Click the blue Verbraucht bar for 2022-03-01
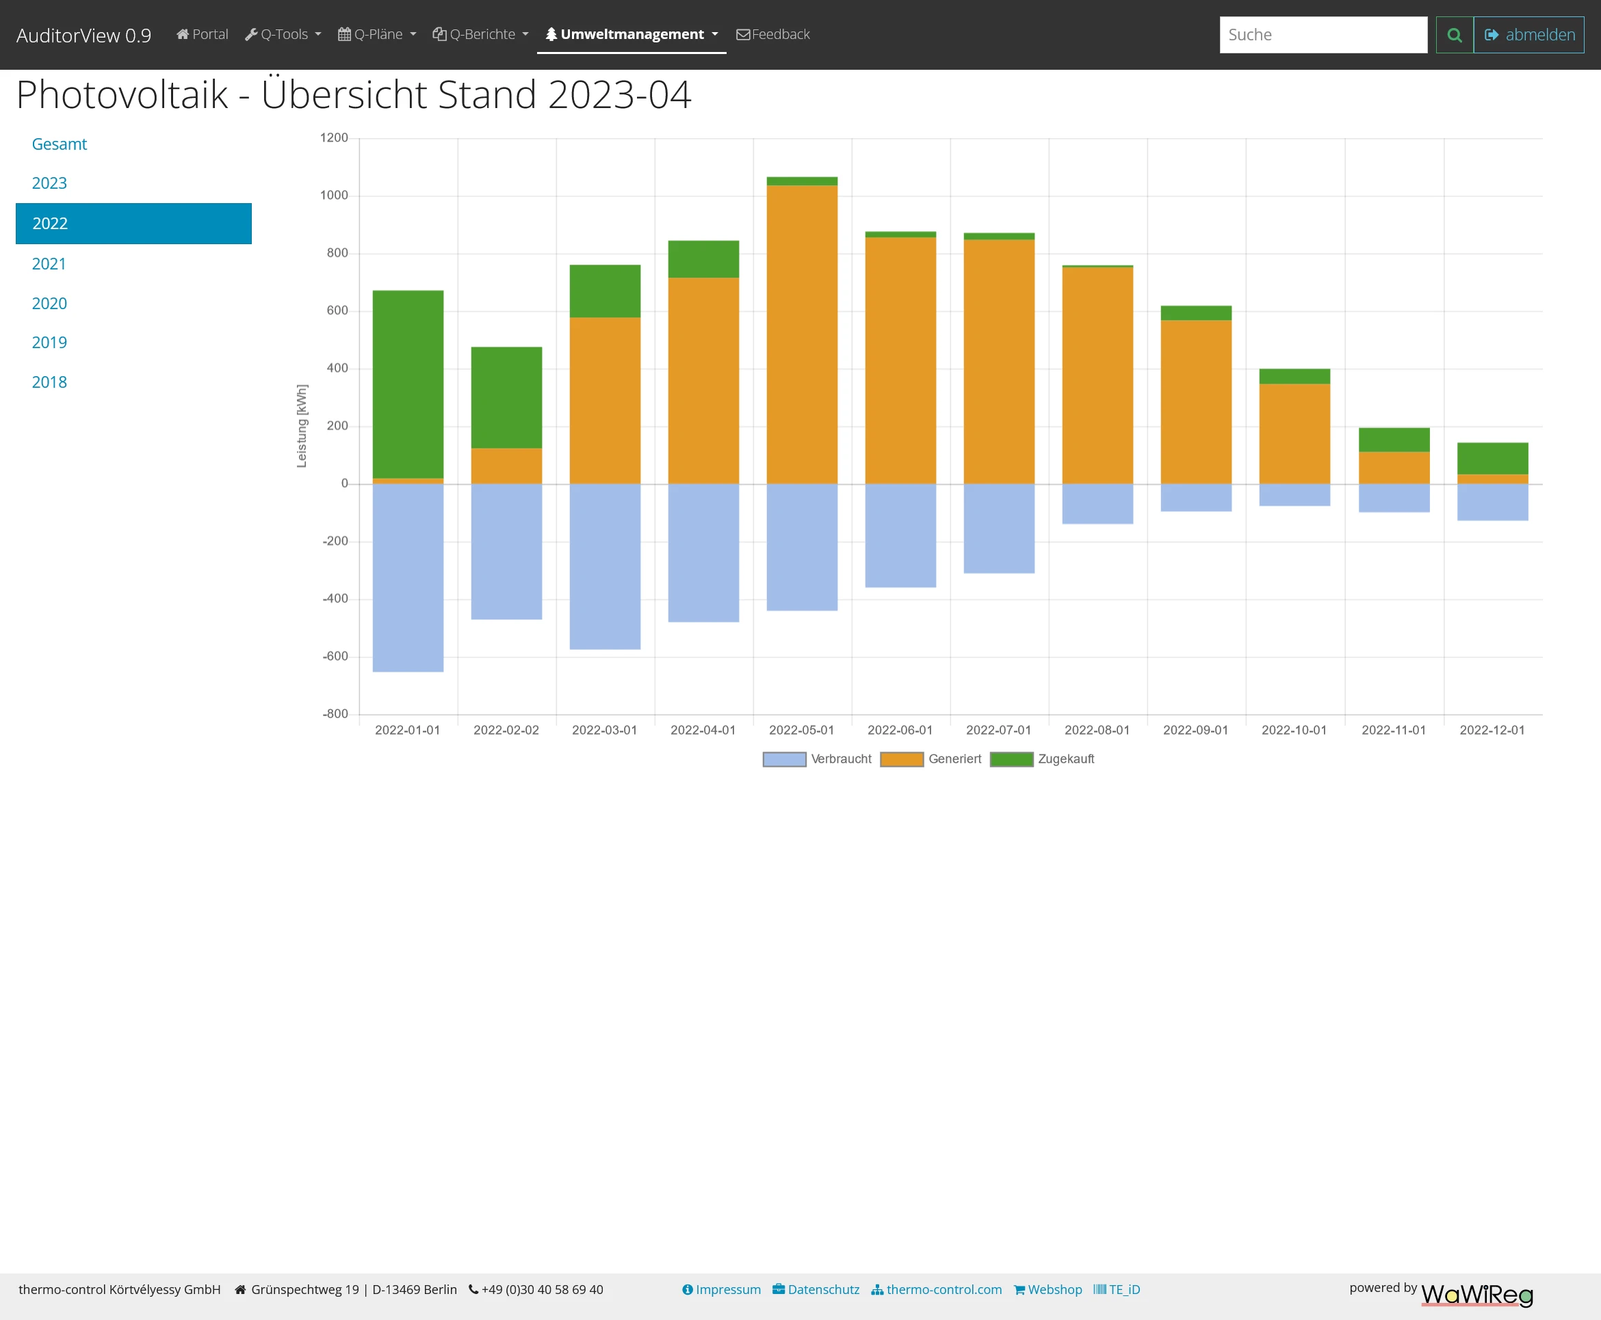This screenshot has width=1601, height=1320. point(605,566)
